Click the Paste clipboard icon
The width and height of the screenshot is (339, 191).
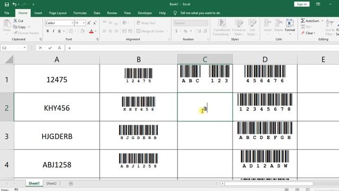coord(7,23)
